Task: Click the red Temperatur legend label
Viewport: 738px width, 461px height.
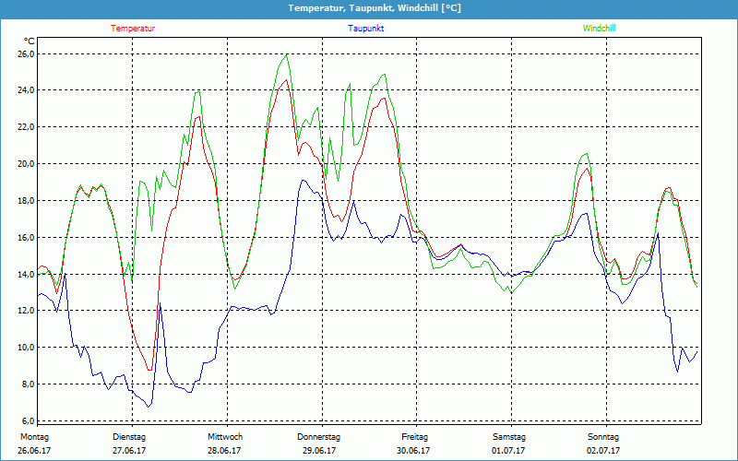Action: [x=133, y=29]
